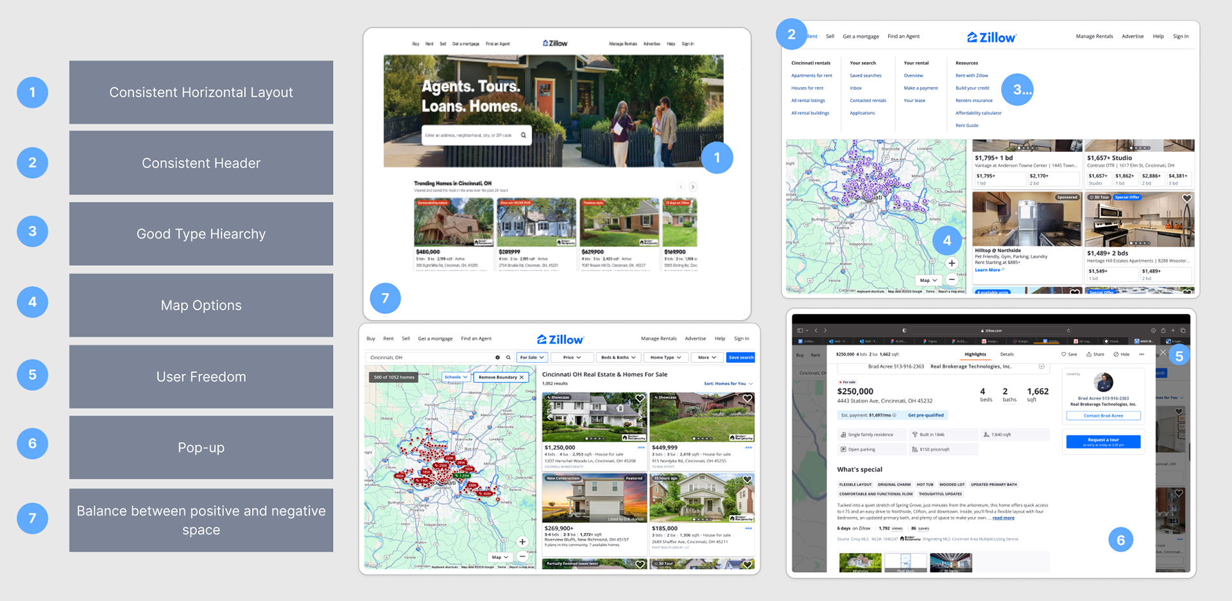The width and height of the screenshot is (1232, 601).
Task: Go to next trending homes with the carousel arrow
Action: [x=693, y=187]
